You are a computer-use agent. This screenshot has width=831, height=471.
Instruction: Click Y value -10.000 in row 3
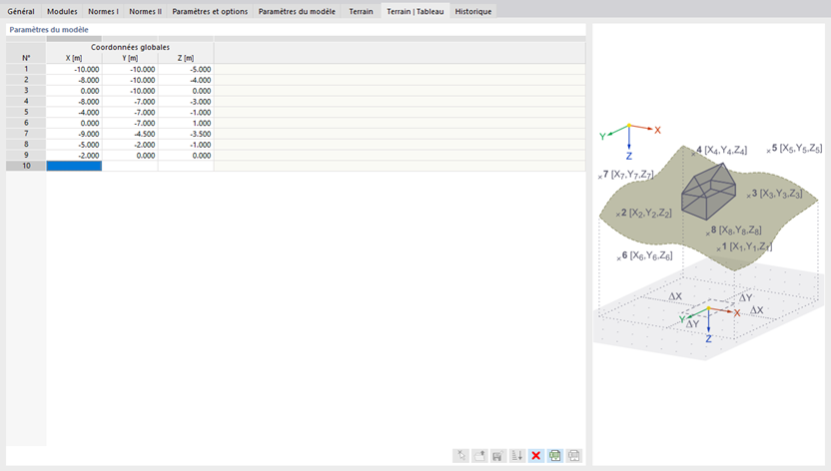(130, 91)
